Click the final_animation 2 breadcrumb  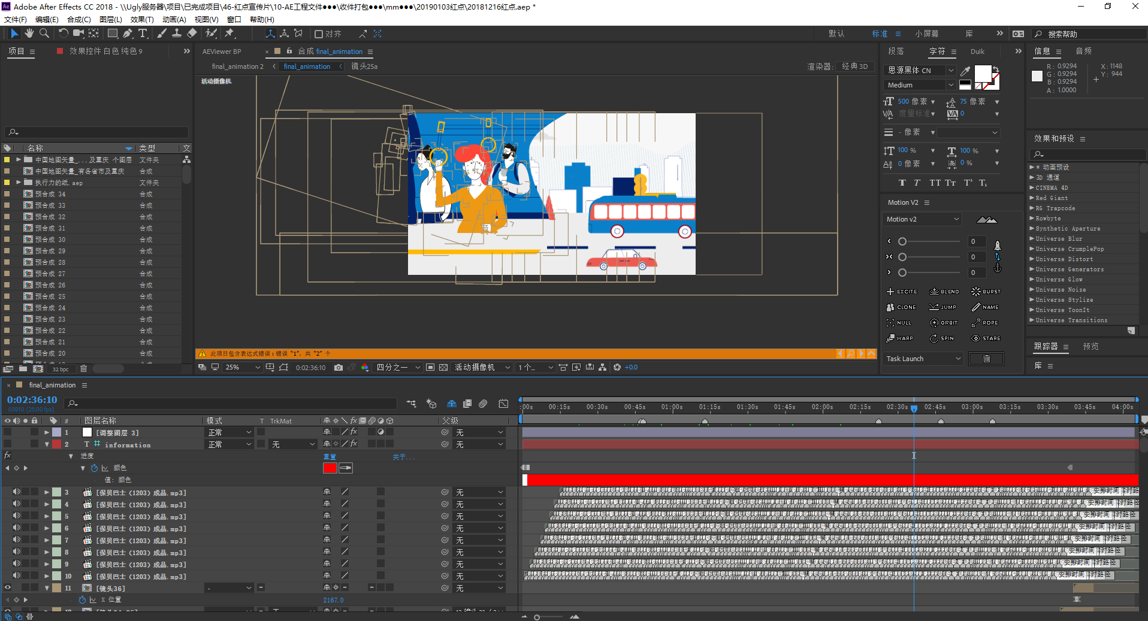(237, 66)
